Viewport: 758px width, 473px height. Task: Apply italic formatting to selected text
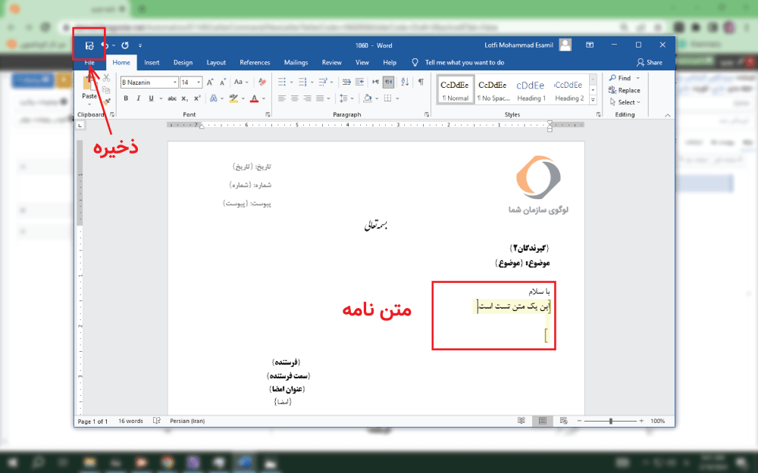click(138, 98)
